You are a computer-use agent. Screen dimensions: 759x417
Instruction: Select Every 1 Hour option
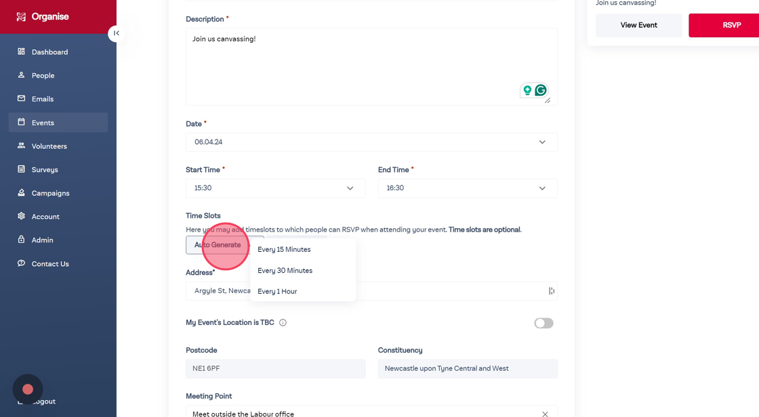[x=277, y=292]
